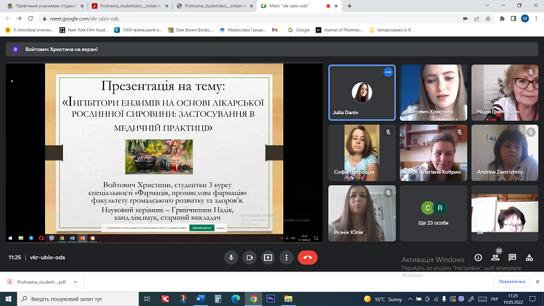The image size is (544, 306).
Task: Click 'Показати все' downloads button
Action: (x=512, y=281)
